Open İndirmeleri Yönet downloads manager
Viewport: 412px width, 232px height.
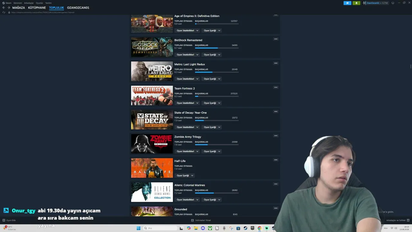tap(201, 220)
